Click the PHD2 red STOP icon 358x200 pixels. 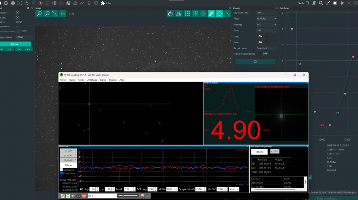84,196
